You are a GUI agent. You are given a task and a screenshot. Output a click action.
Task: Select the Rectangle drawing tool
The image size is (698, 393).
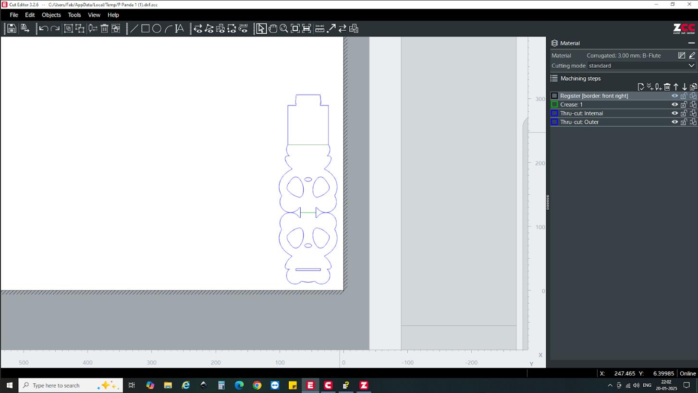146,29
